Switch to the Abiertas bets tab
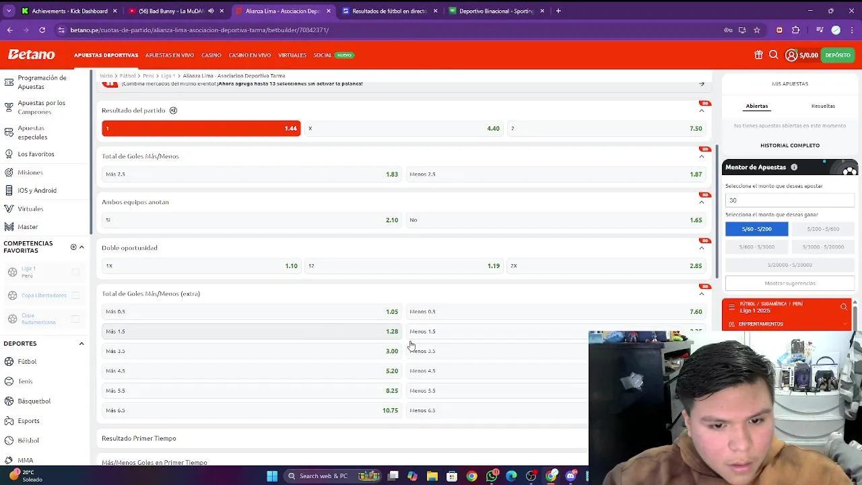862x485 pixels. 757,106
